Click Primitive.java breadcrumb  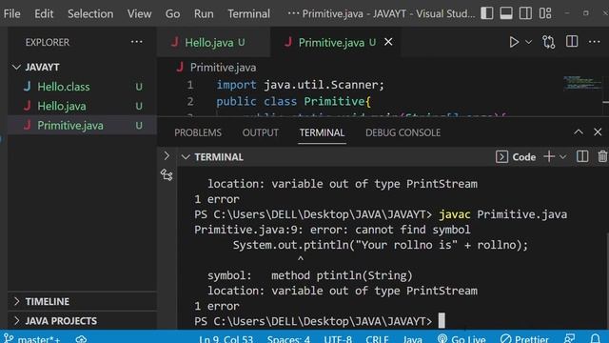[x=223, y=68]
